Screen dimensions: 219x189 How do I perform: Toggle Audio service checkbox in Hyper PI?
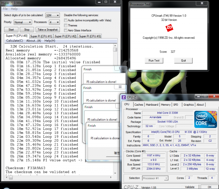click(x=65, y=20)
